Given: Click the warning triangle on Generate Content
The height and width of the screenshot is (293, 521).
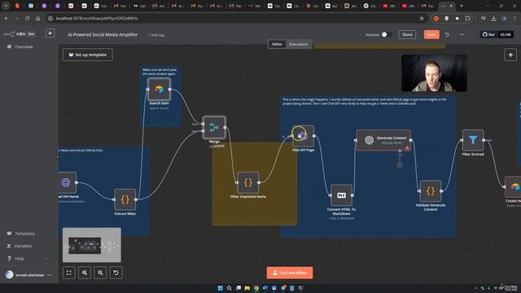Looking at the screenshot, I should tap(407, 147).
